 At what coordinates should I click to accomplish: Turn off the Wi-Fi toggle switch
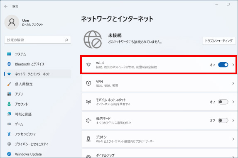click(x=223, y=65)
